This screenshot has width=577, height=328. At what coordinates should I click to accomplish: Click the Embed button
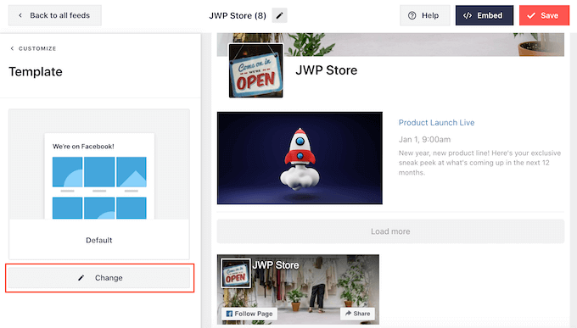[485, 15]
